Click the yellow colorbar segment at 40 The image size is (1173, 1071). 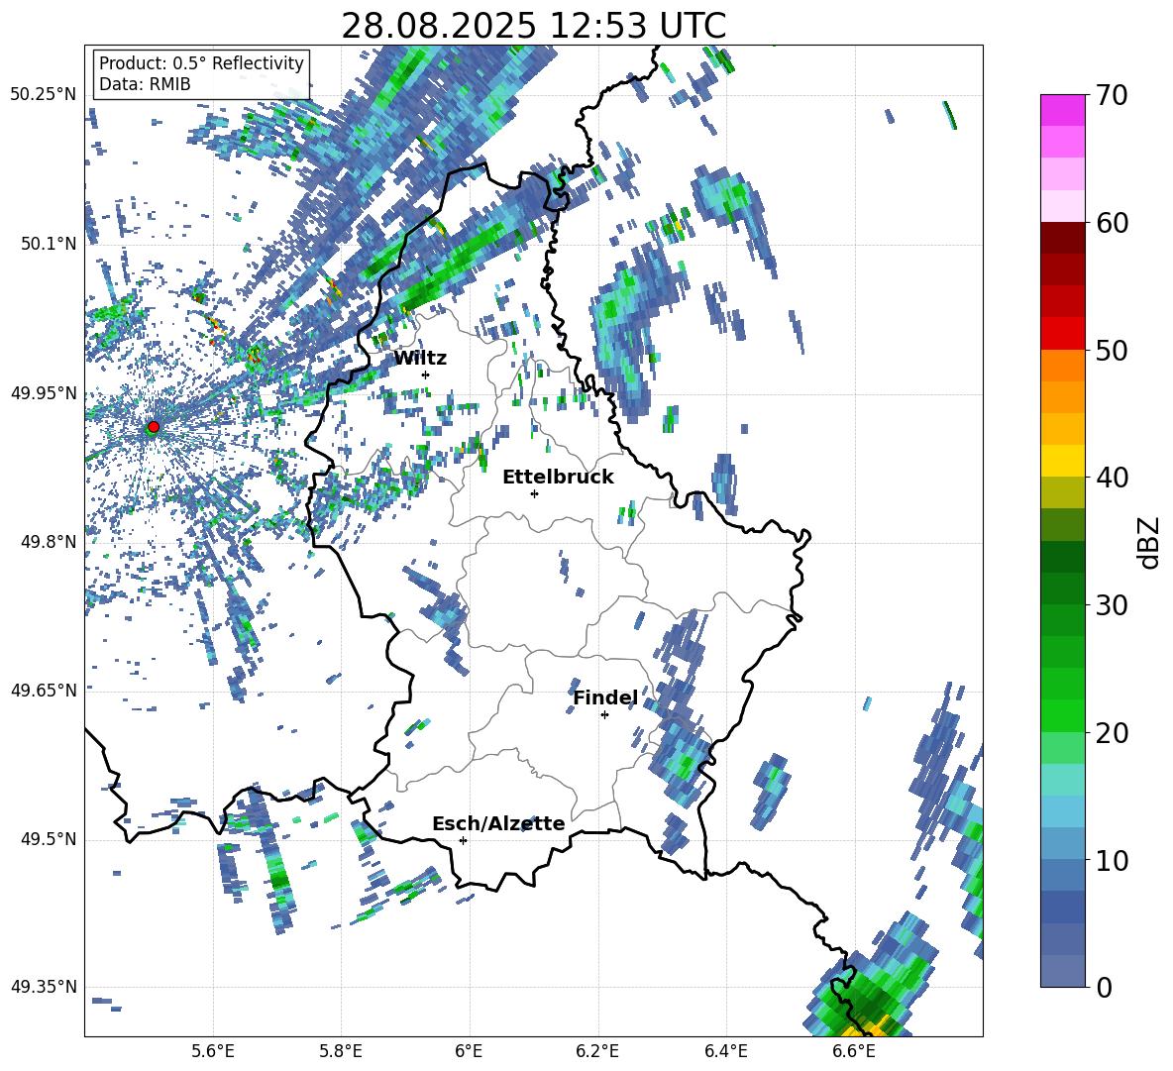[x=1062, y=461]
